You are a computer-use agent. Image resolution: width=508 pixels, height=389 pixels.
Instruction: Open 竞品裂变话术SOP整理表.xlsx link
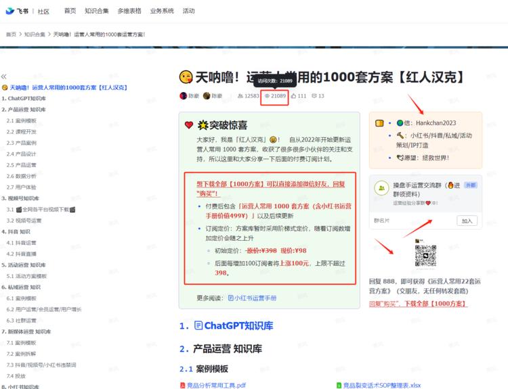381,386
